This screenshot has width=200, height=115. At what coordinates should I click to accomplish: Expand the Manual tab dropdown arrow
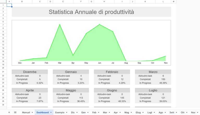click(x=32, y=112)
